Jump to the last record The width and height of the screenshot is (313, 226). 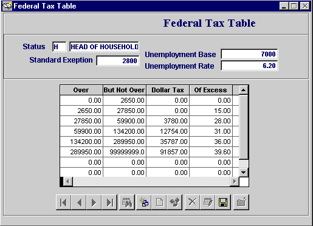(109, 202)
